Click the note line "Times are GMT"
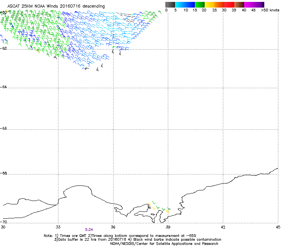The image size is (281, 246). pyautogui.click(x=73, y=236)
